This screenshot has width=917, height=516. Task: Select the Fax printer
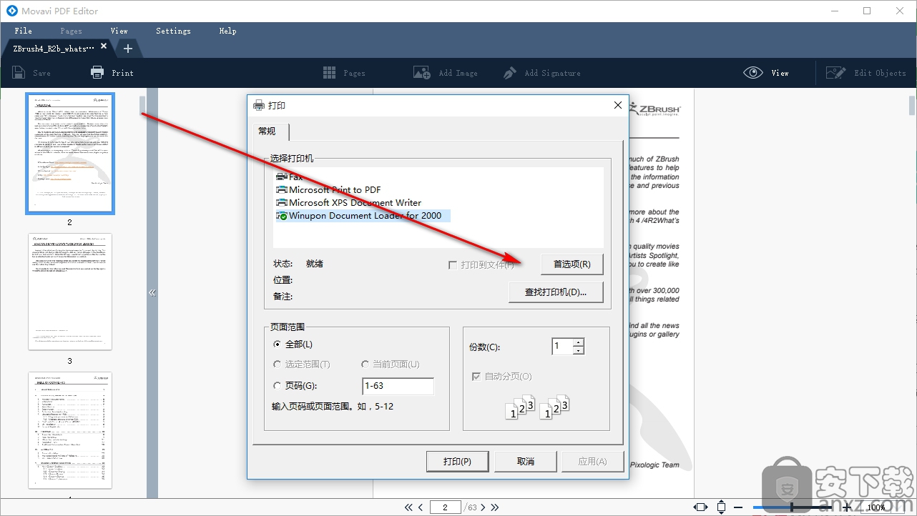[x=289, y=177]
